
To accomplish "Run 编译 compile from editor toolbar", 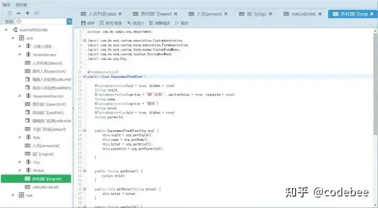I will [182, 23].
